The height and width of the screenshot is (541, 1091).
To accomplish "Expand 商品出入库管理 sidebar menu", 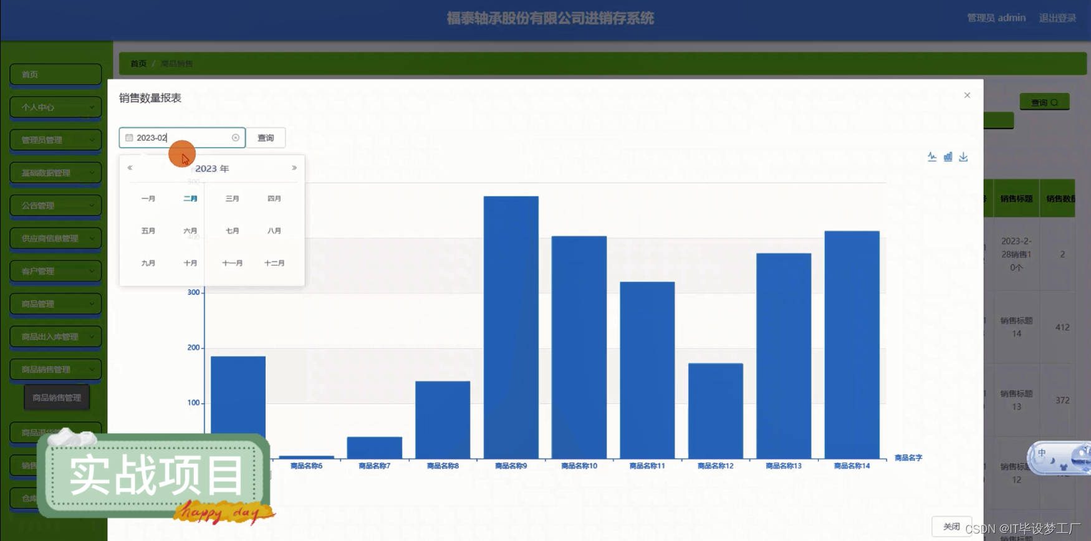I will click(55, 337).
